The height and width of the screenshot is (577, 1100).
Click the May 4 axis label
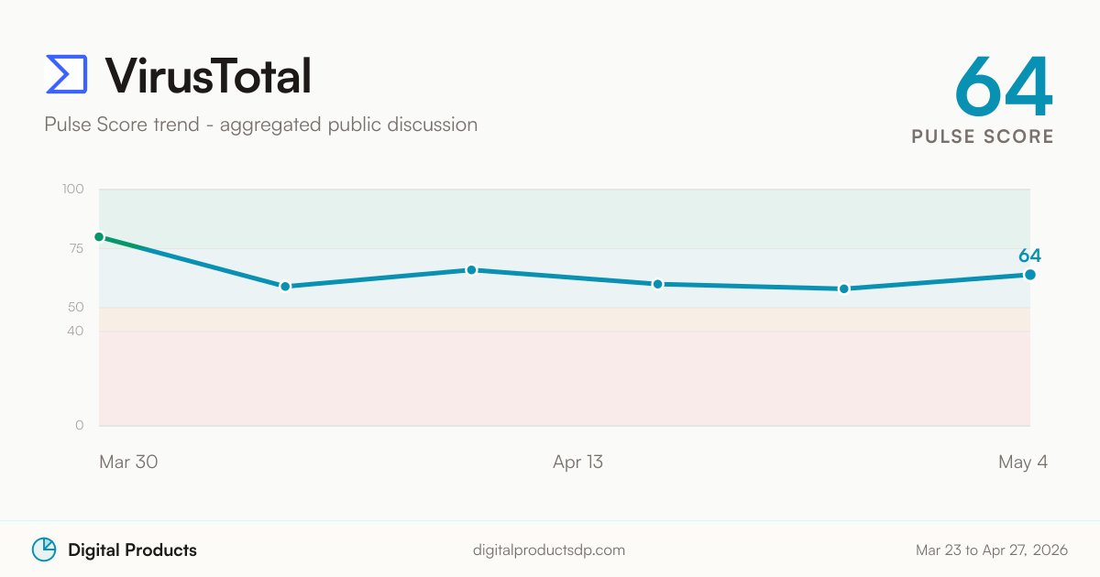point(1023,463)
